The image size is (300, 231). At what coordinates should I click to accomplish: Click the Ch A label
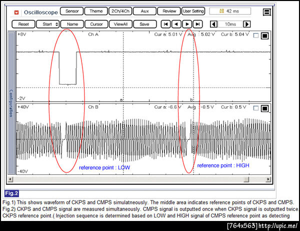point(93,35)
